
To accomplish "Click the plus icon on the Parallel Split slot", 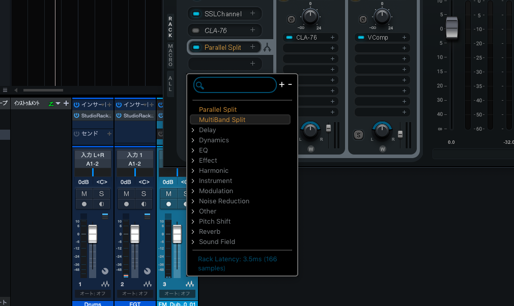I will (252, 47).
